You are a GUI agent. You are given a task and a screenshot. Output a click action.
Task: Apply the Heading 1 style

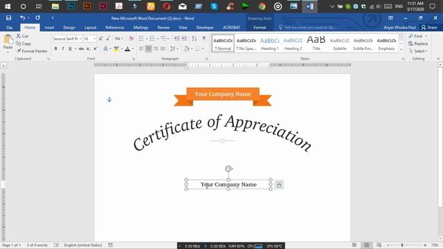(x=269, y=44)
